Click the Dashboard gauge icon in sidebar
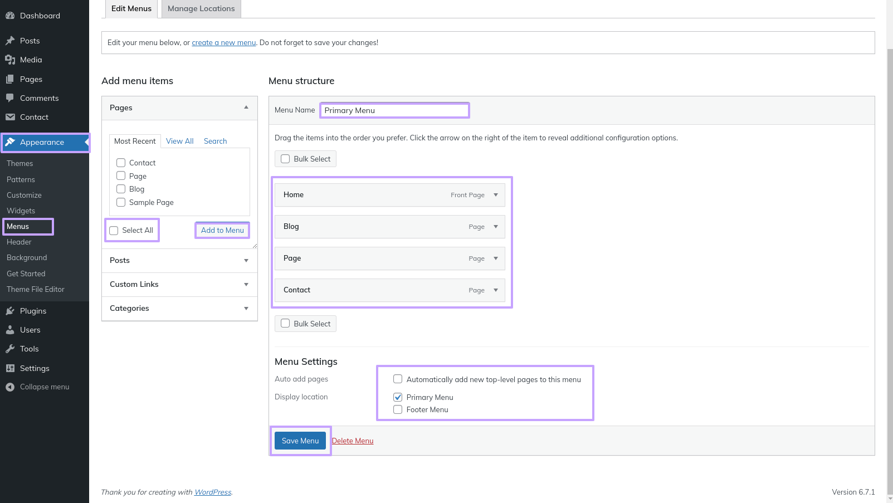This screenshot has height=503, width=893. [10, 16]
